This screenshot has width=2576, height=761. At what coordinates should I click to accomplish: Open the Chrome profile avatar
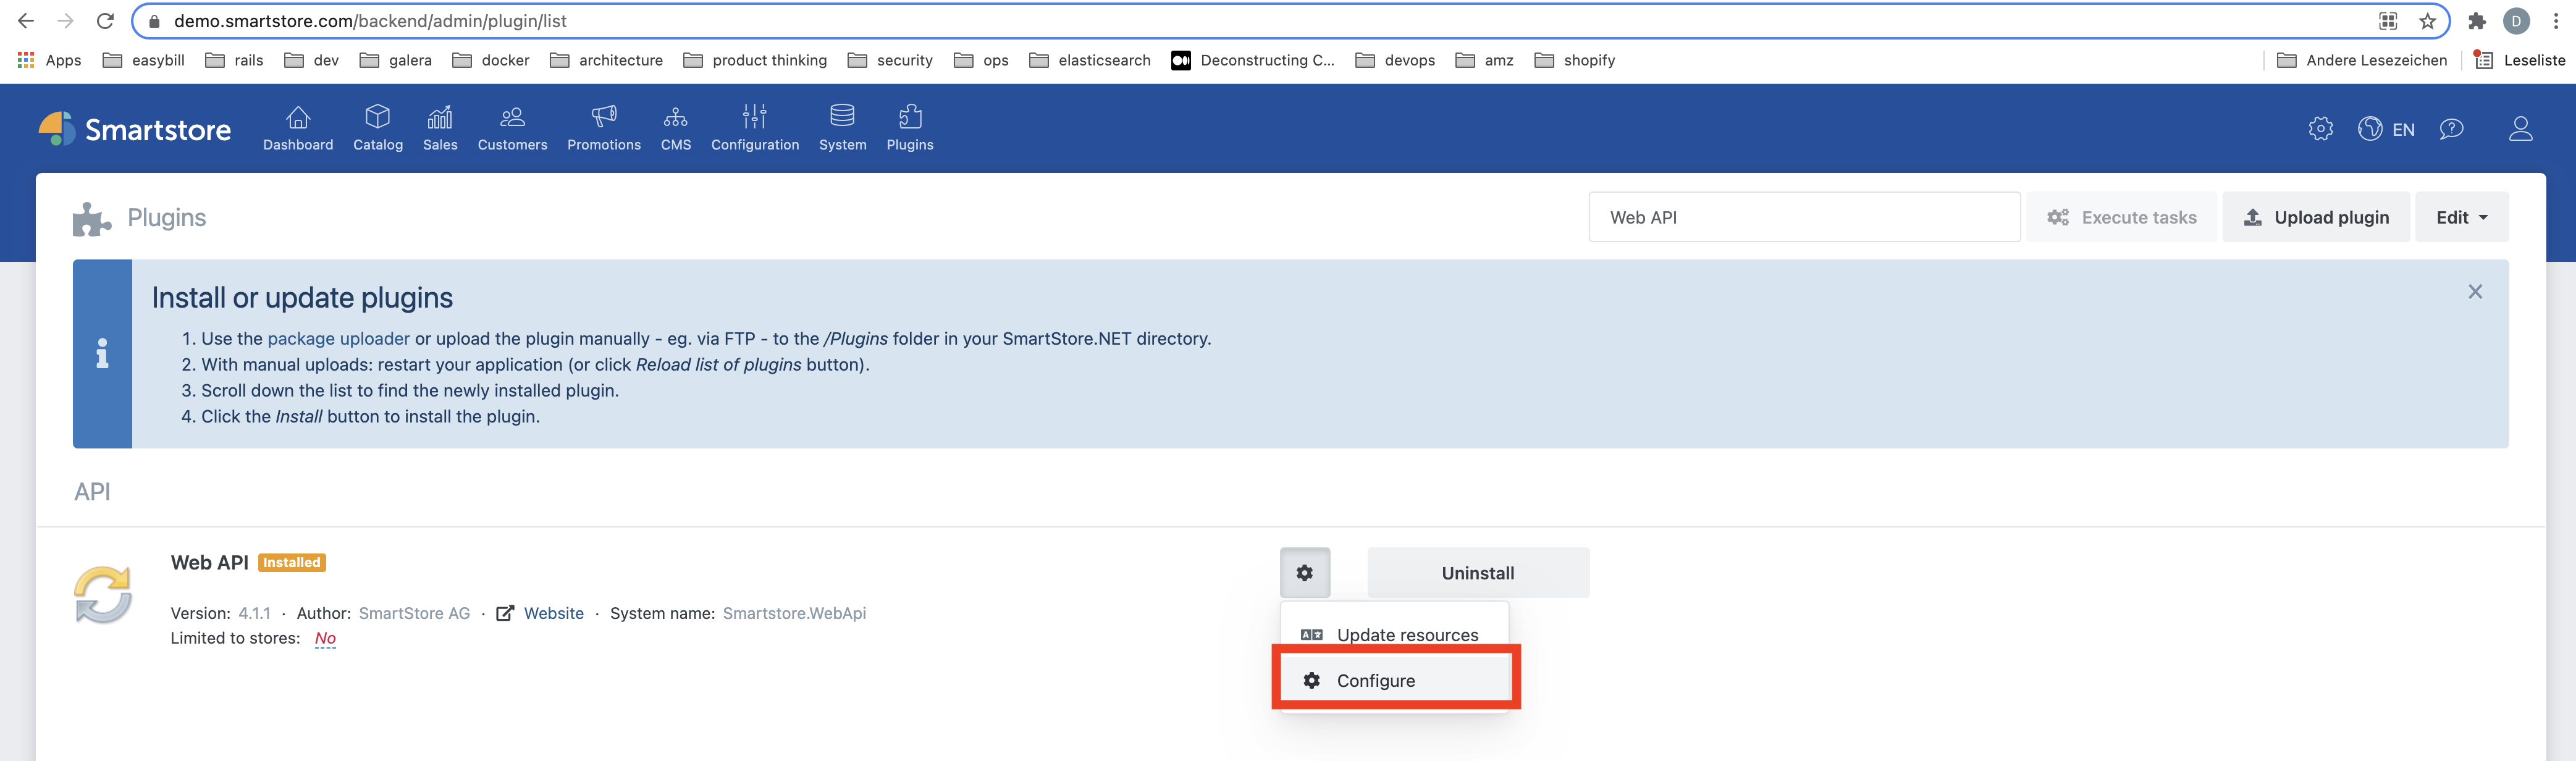click(2516, 21)
